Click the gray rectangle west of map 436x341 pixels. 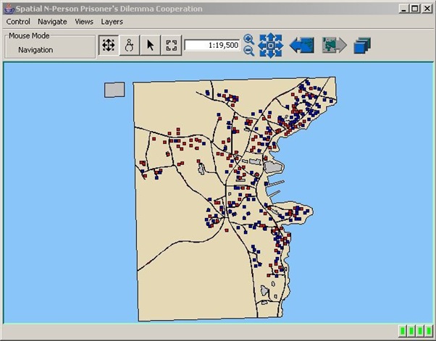[114, 90]
